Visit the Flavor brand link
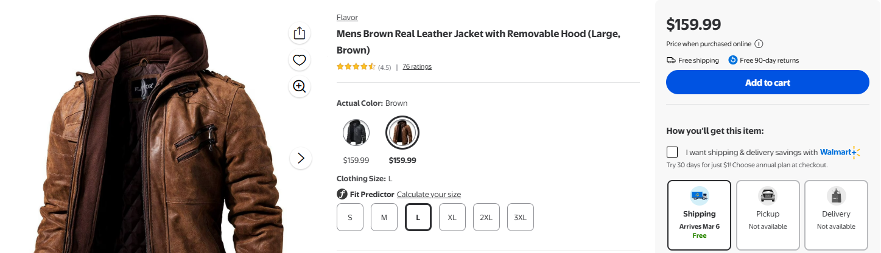 [347, 18]
